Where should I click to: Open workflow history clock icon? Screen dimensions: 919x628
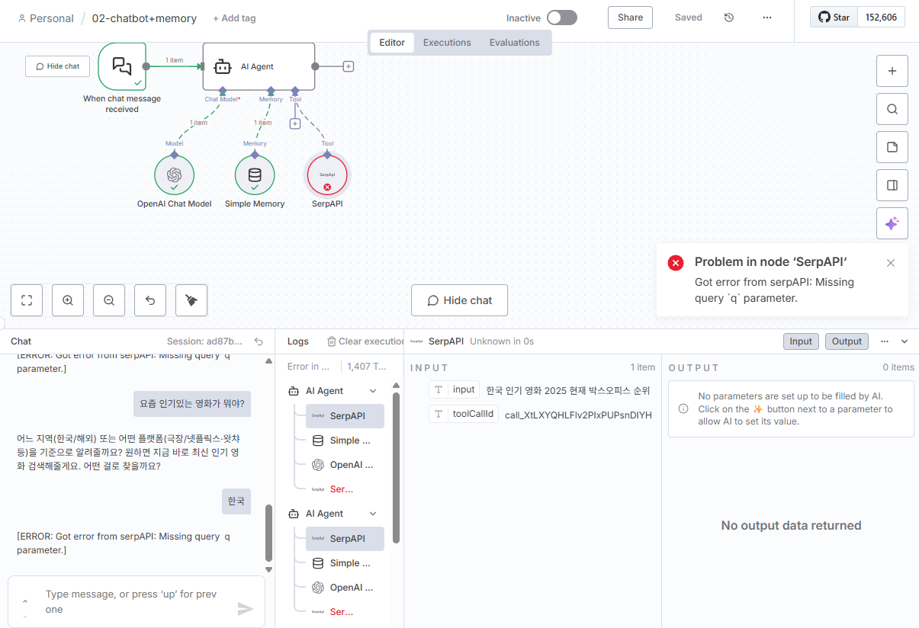coord(729,18)
